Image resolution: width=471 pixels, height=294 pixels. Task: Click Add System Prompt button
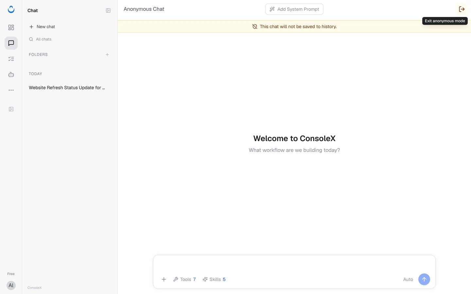(294, 9)
